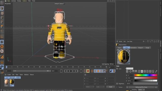Click the keyframe selection circle icon
Screen dimensions: 162x91
tap(92, 71)
